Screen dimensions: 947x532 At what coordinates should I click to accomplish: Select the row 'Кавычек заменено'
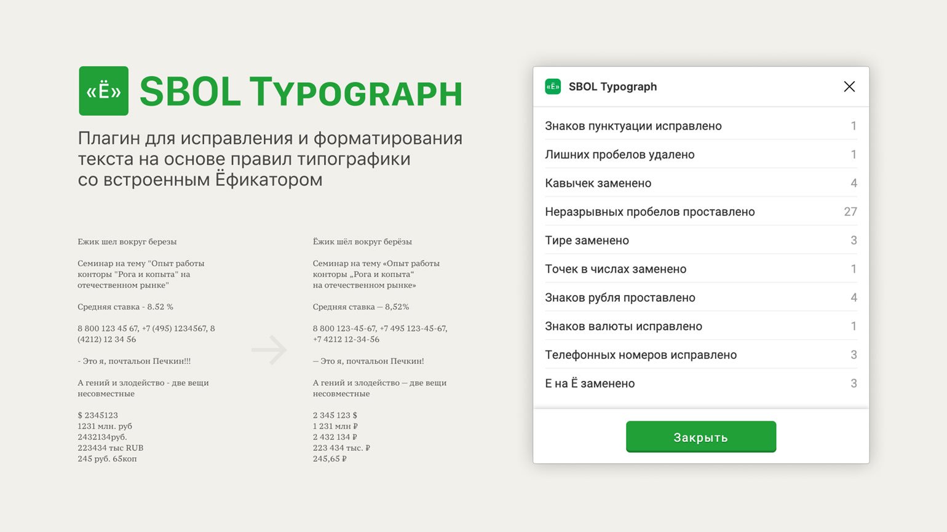click(701, 183)
